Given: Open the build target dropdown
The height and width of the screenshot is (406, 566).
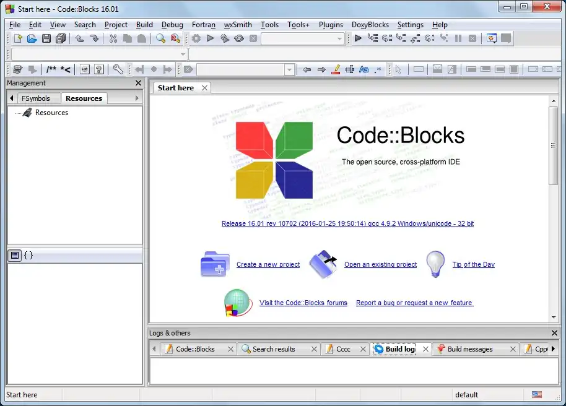Looking at the screenshot, I should click(339, 38).
